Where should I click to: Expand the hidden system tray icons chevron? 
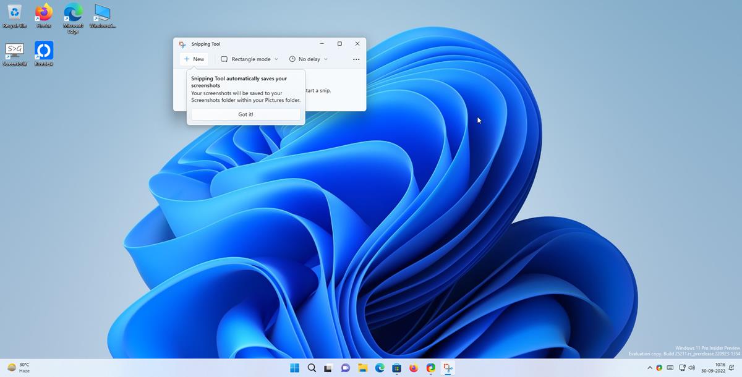click(649, 368)
